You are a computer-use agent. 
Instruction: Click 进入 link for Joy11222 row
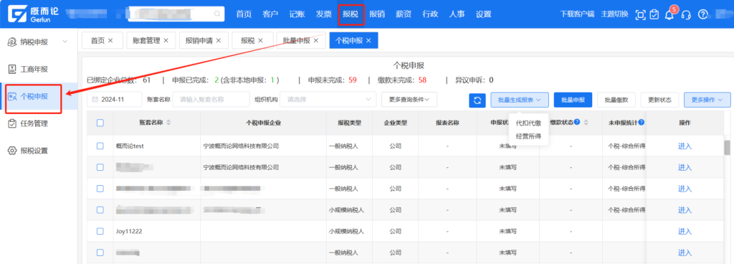click(x=685, y=231)
